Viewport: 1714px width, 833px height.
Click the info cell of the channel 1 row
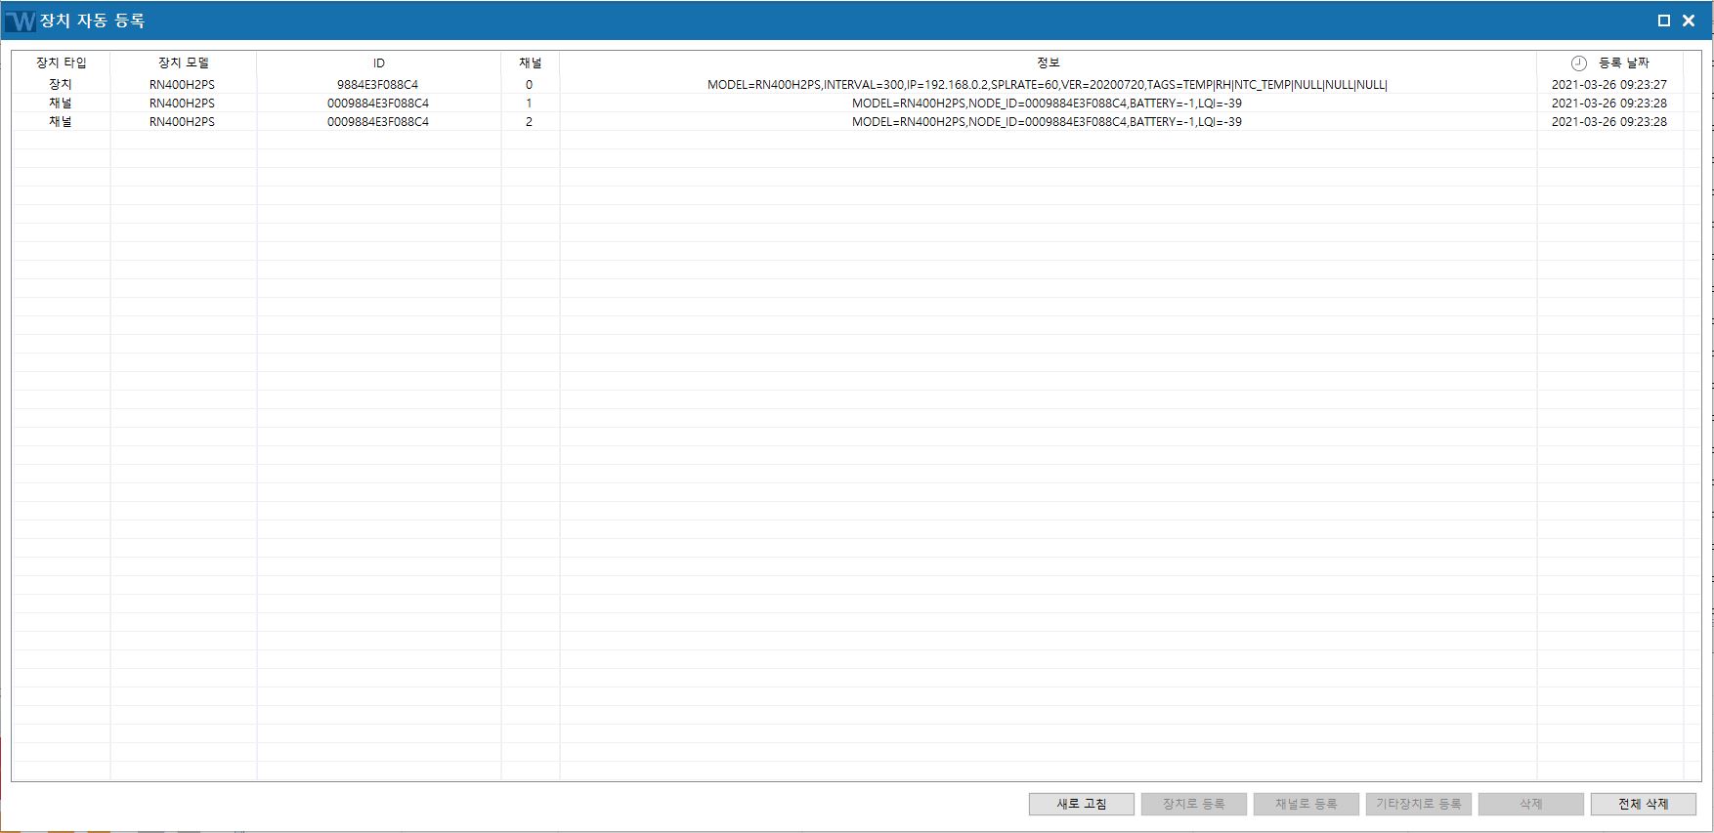point(1048,104)
